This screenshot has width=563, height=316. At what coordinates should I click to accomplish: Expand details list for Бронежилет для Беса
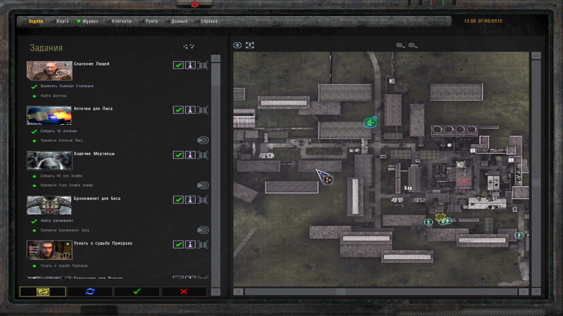[203, 200]
